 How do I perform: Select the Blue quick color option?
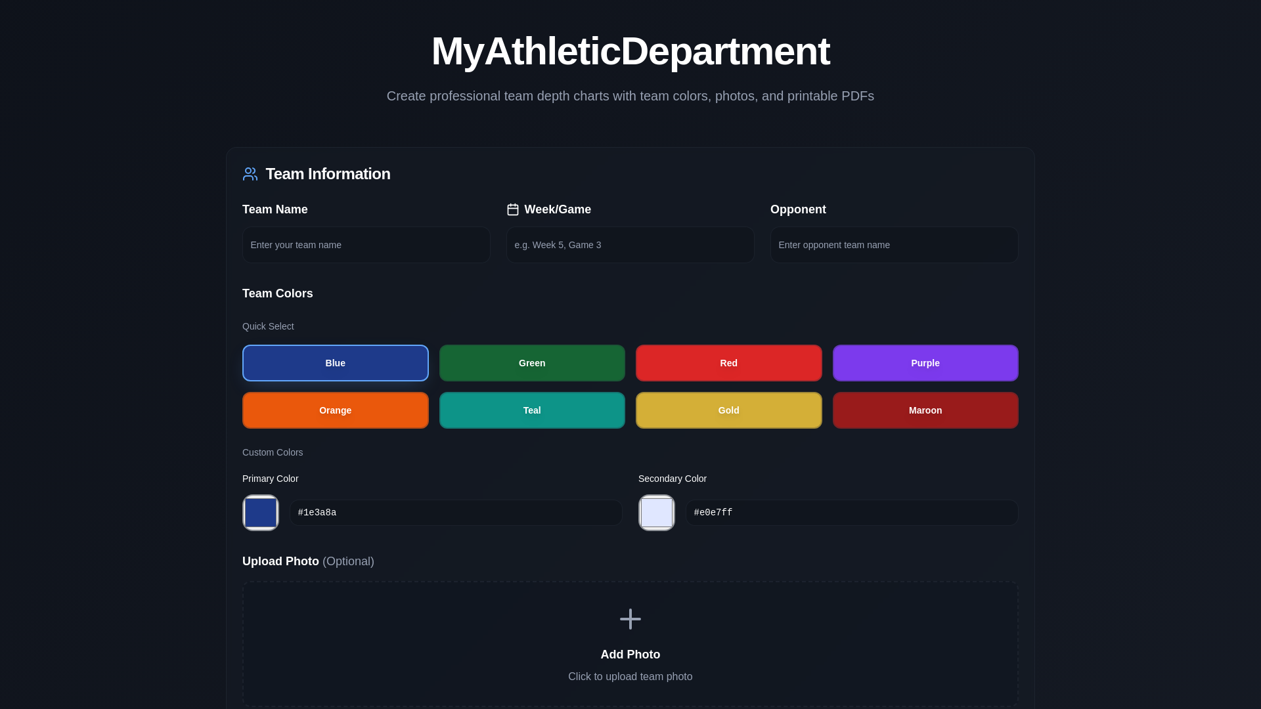point(335,362)
